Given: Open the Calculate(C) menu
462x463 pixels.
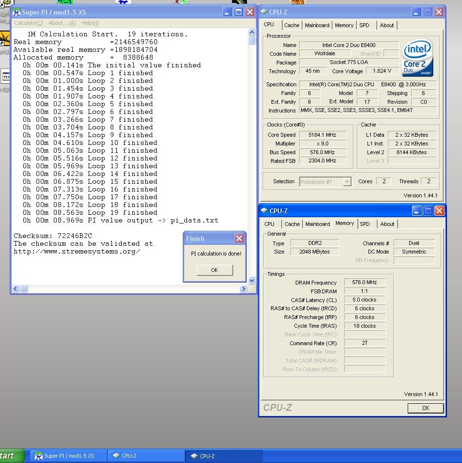Looking at the screenshot, I should pos(28,23).
